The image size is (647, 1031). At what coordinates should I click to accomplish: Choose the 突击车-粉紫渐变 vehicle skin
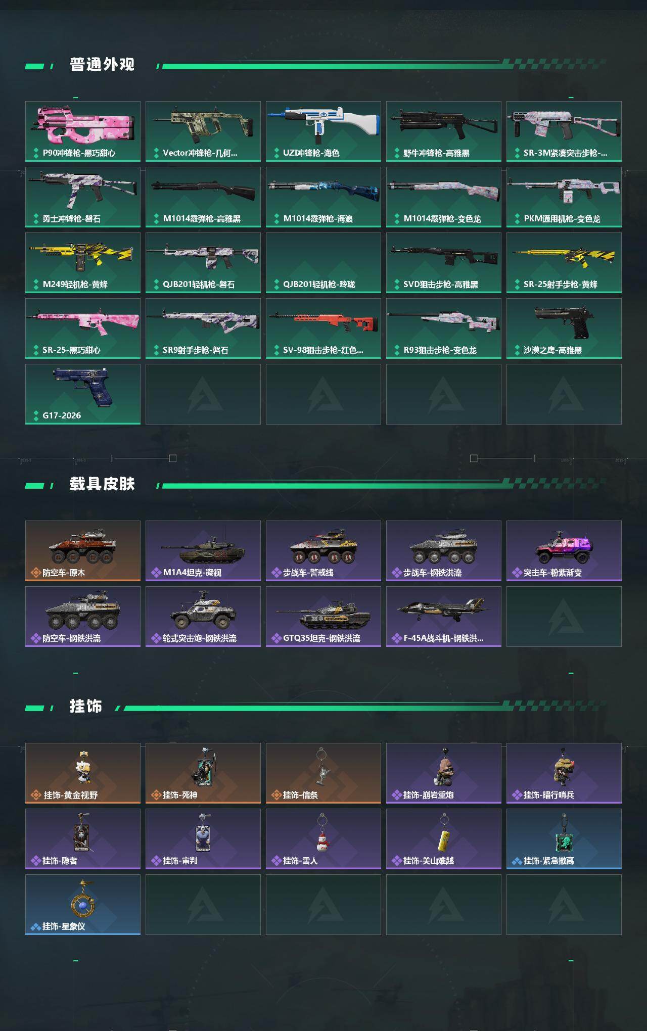click(x=564, y=551)
